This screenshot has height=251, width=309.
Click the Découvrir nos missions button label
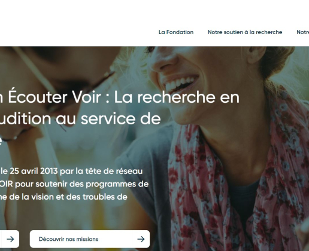68,239
